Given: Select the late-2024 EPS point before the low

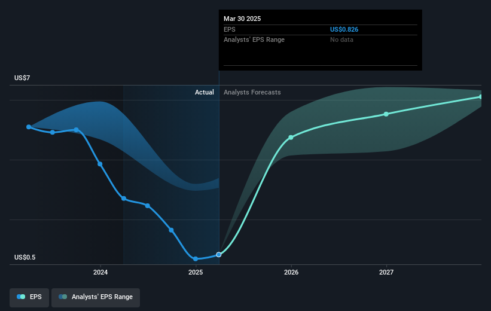Looking at the screenshot, I should (171, 230).
